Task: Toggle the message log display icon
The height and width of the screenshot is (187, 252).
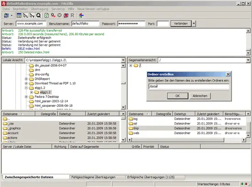Action: tap(19, 16)
